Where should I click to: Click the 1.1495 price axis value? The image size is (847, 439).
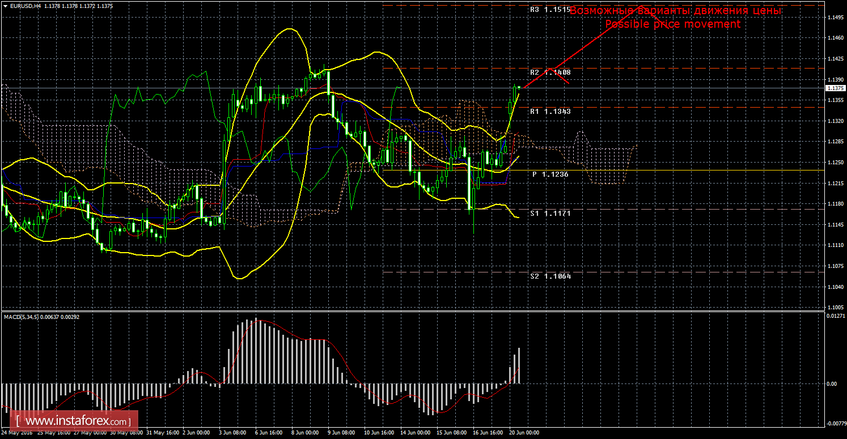pyautogui.click(x=835, y=18)
